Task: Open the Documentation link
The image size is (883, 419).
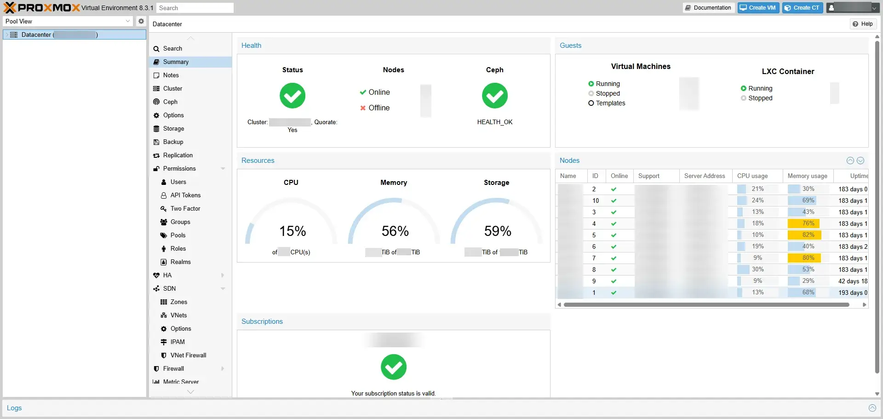Action: point(708,7)
